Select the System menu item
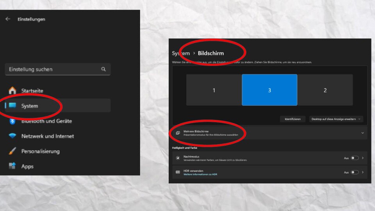This screenshot has width=375, height=211. 58,105
